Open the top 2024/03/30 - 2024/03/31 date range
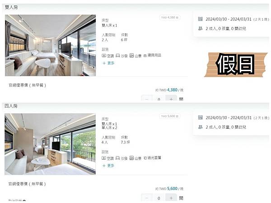271x203 pixels. click(229, 19)
